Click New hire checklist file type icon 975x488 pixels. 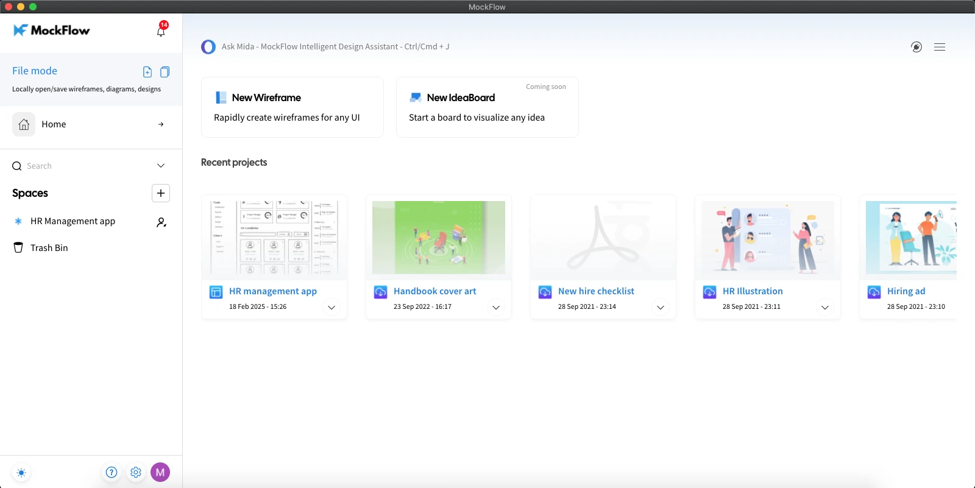pos(545,292)
